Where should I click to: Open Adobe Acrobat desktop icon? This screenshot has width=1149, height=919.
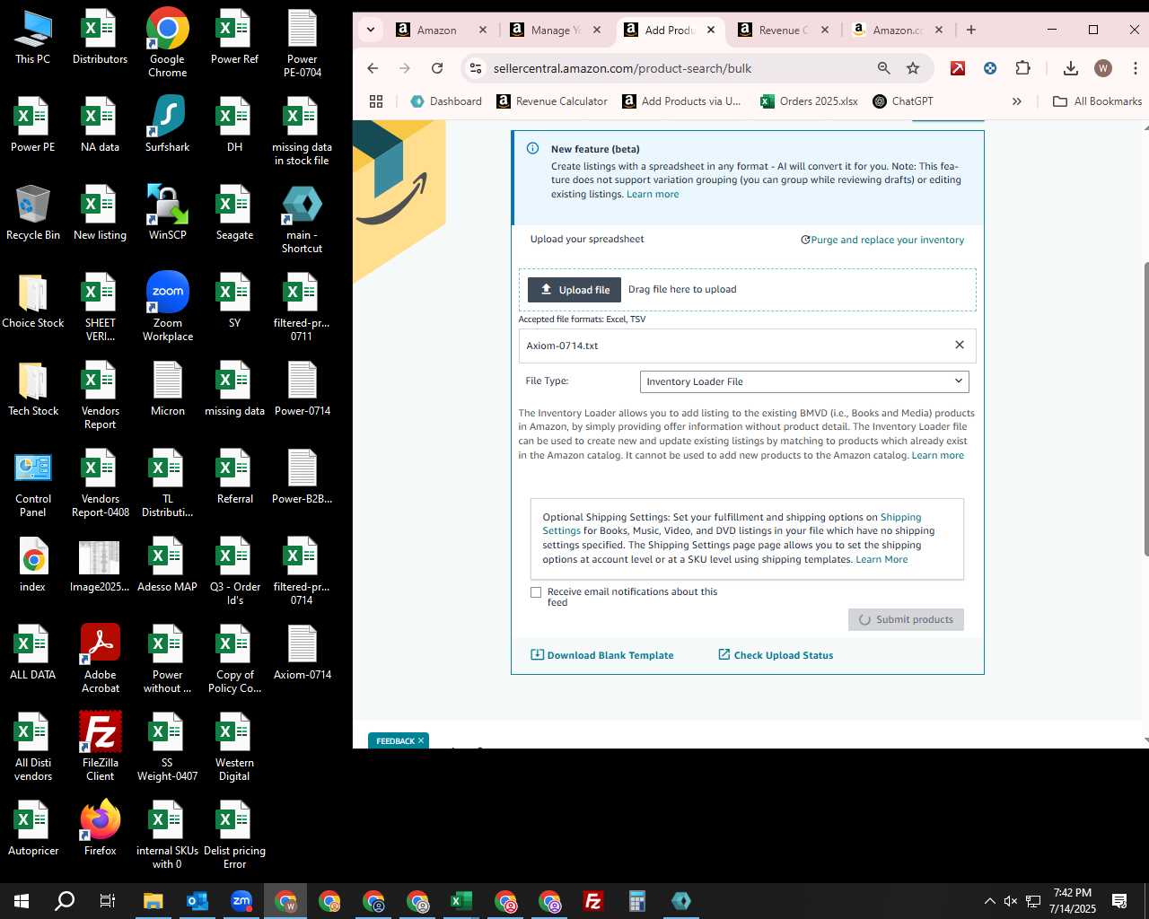[x=100, y=658]
